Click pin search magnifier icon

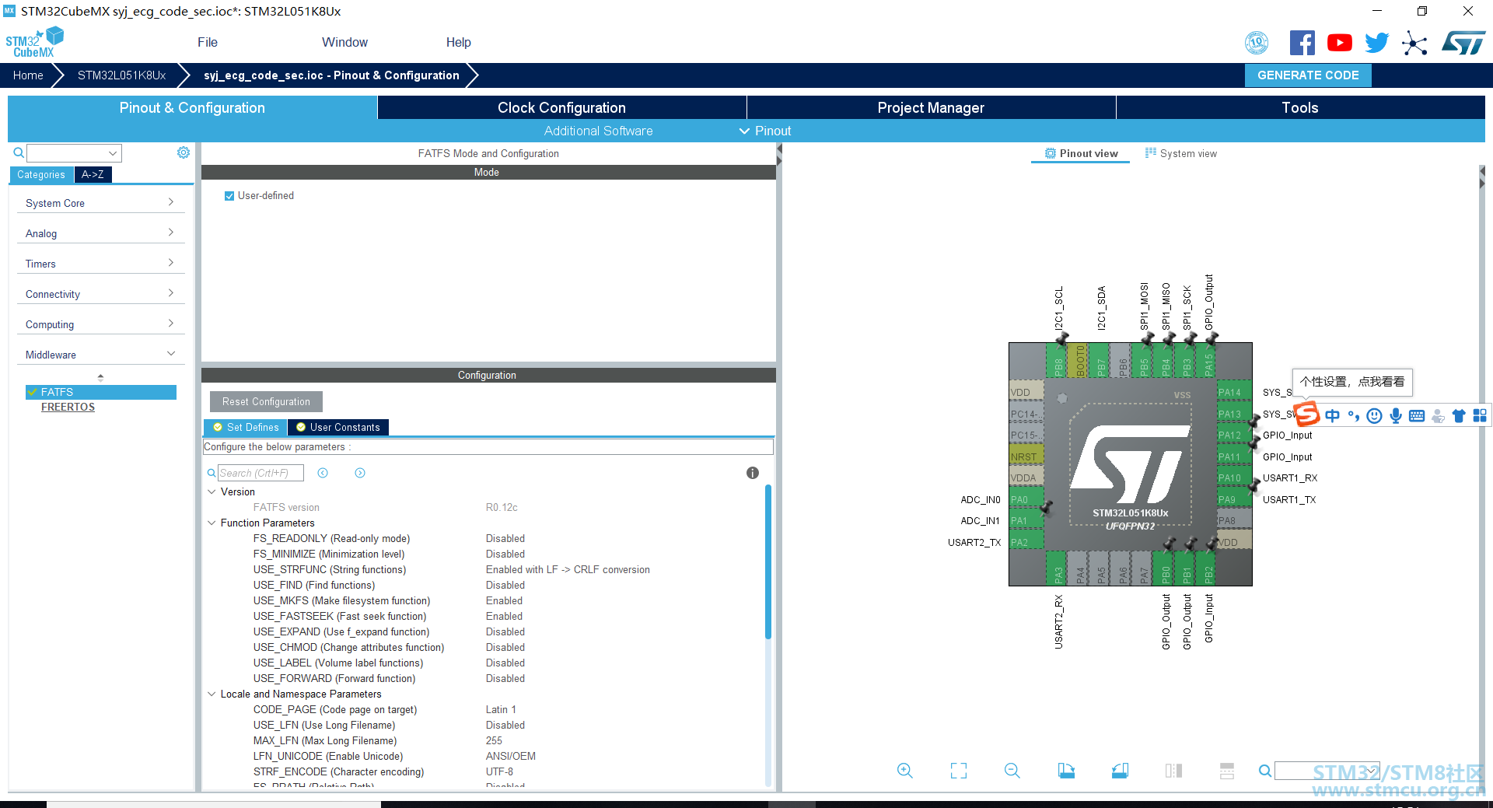(x=1265, y=771)
